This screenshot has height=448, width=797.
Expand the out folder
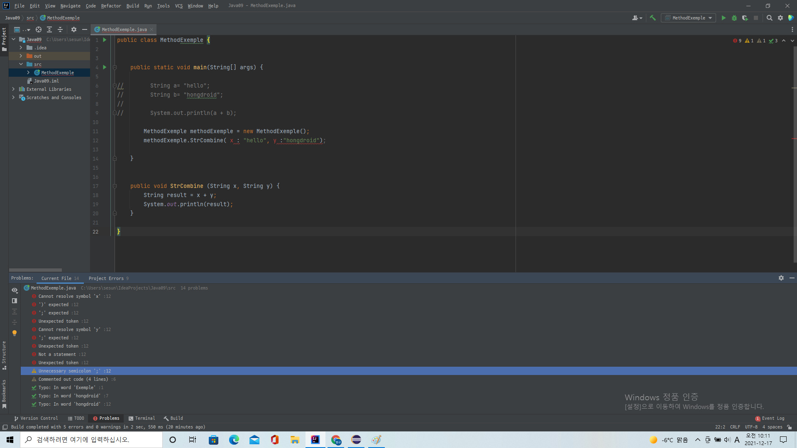21,56
